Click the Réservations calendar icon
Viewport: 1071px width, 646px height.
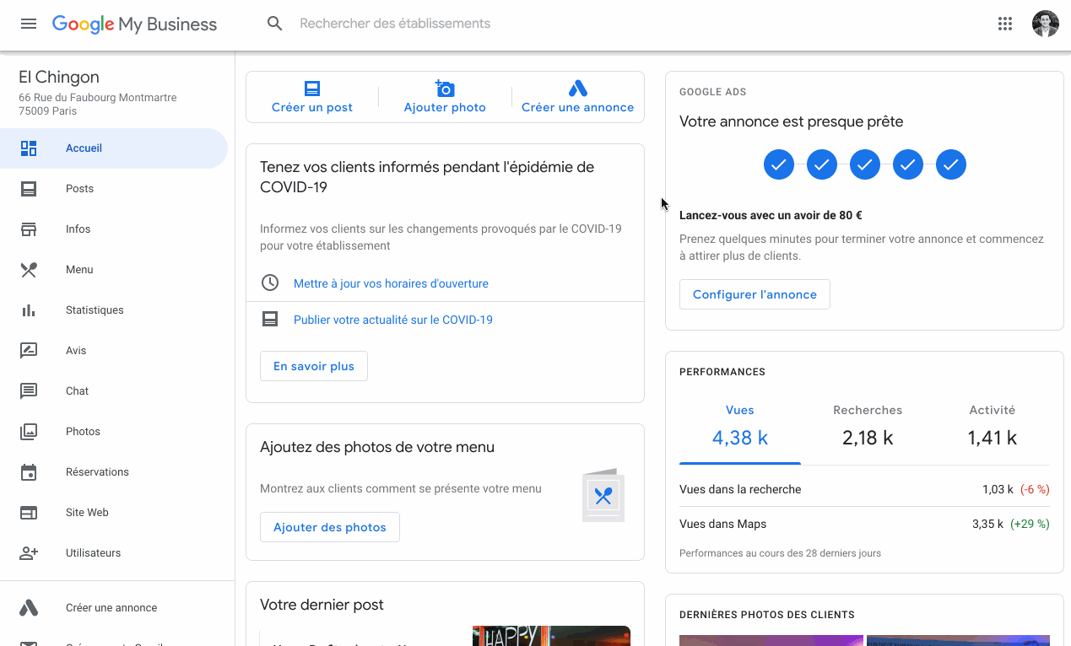coord(29,472)
